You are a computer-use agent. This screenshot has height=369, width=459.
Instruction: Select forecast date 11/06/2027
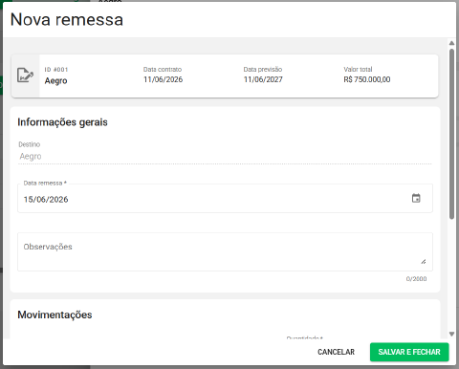[x=263, y=79]
